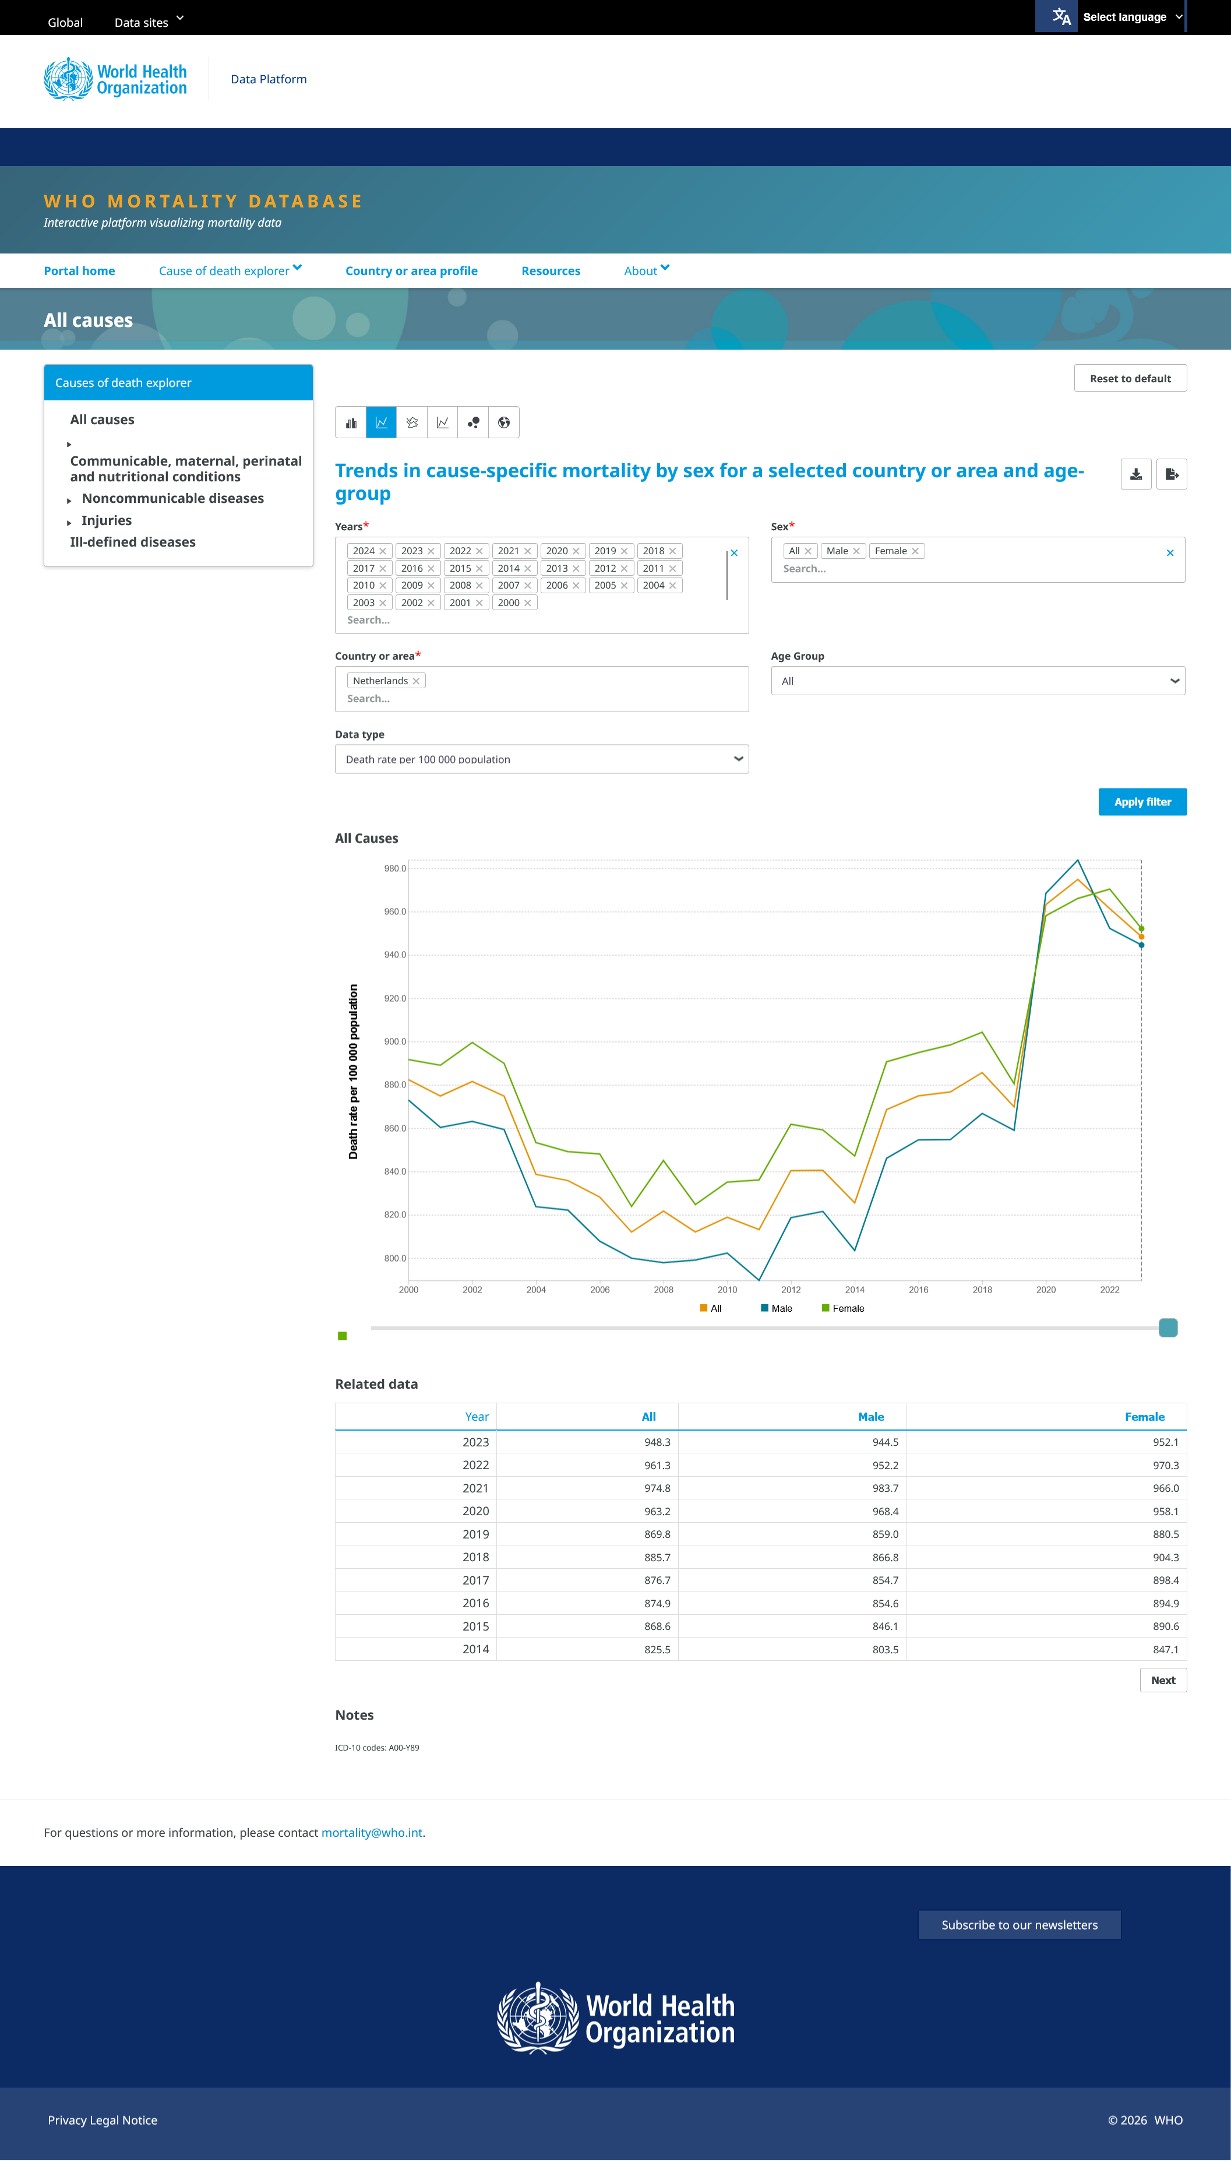Toggle the All series in chart legend

[x=711, y=1309]
